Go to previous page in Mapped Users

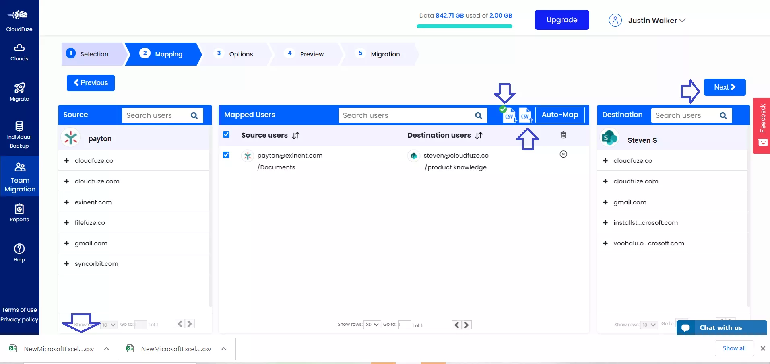point(456,325)
